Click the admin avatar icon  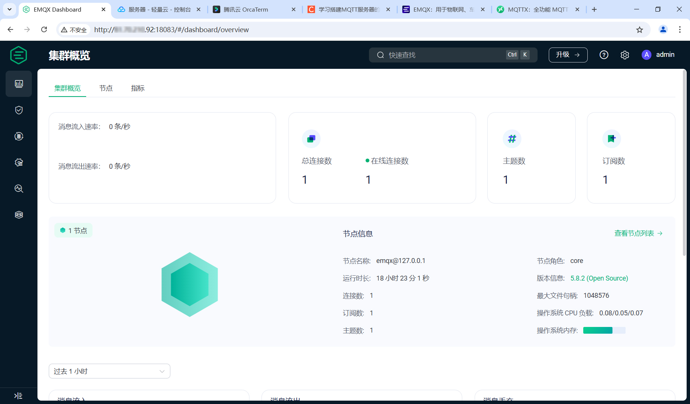coord(647,55)
